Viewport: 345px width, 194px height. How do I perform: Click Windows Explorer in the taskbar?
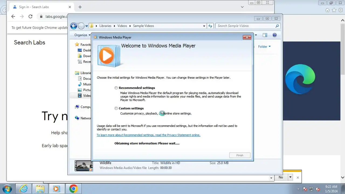(40, 189)
